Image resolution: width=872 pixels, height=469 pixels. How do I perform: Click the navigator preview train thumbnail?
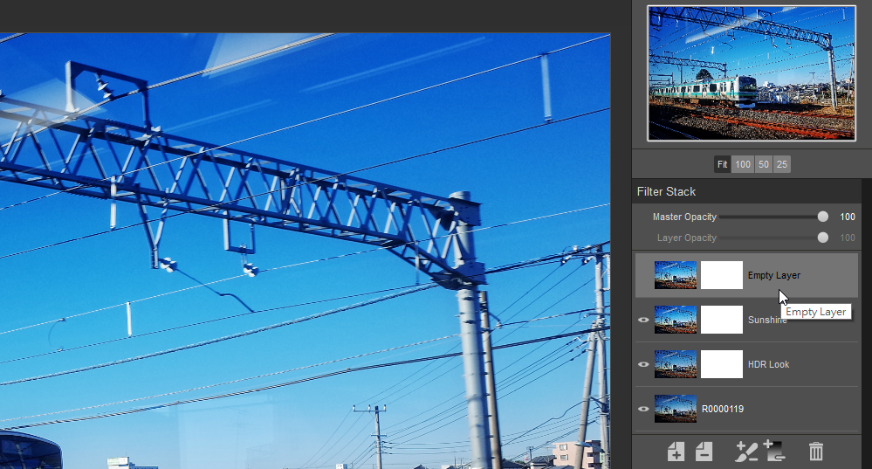(x=752, y=73)
